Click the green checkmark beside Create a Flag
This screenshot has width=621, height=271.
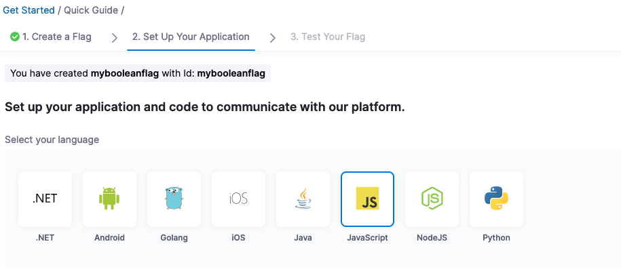pyautogui.click(x=14, y=37)
